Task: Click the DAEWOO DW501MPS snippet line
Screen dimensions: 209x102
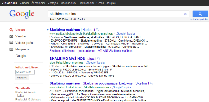Action: (x=98, y=41)
